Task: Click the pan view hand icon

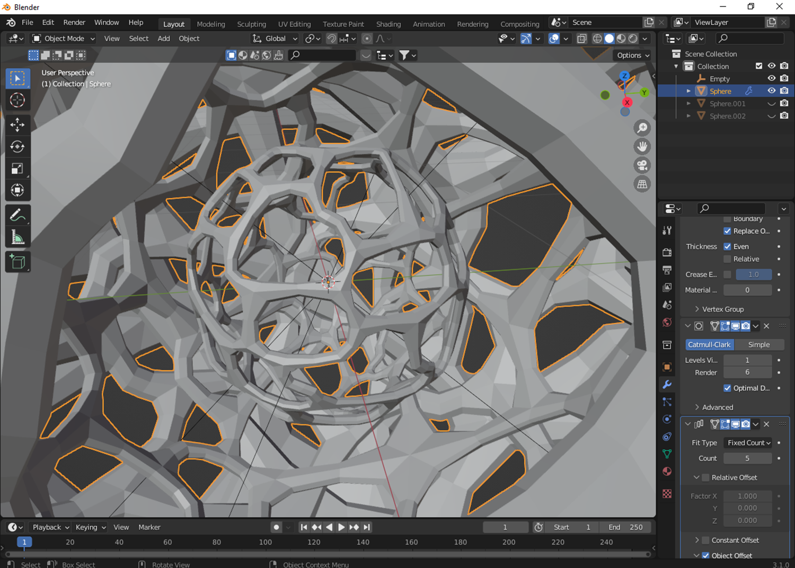Action: coord(642,146)
